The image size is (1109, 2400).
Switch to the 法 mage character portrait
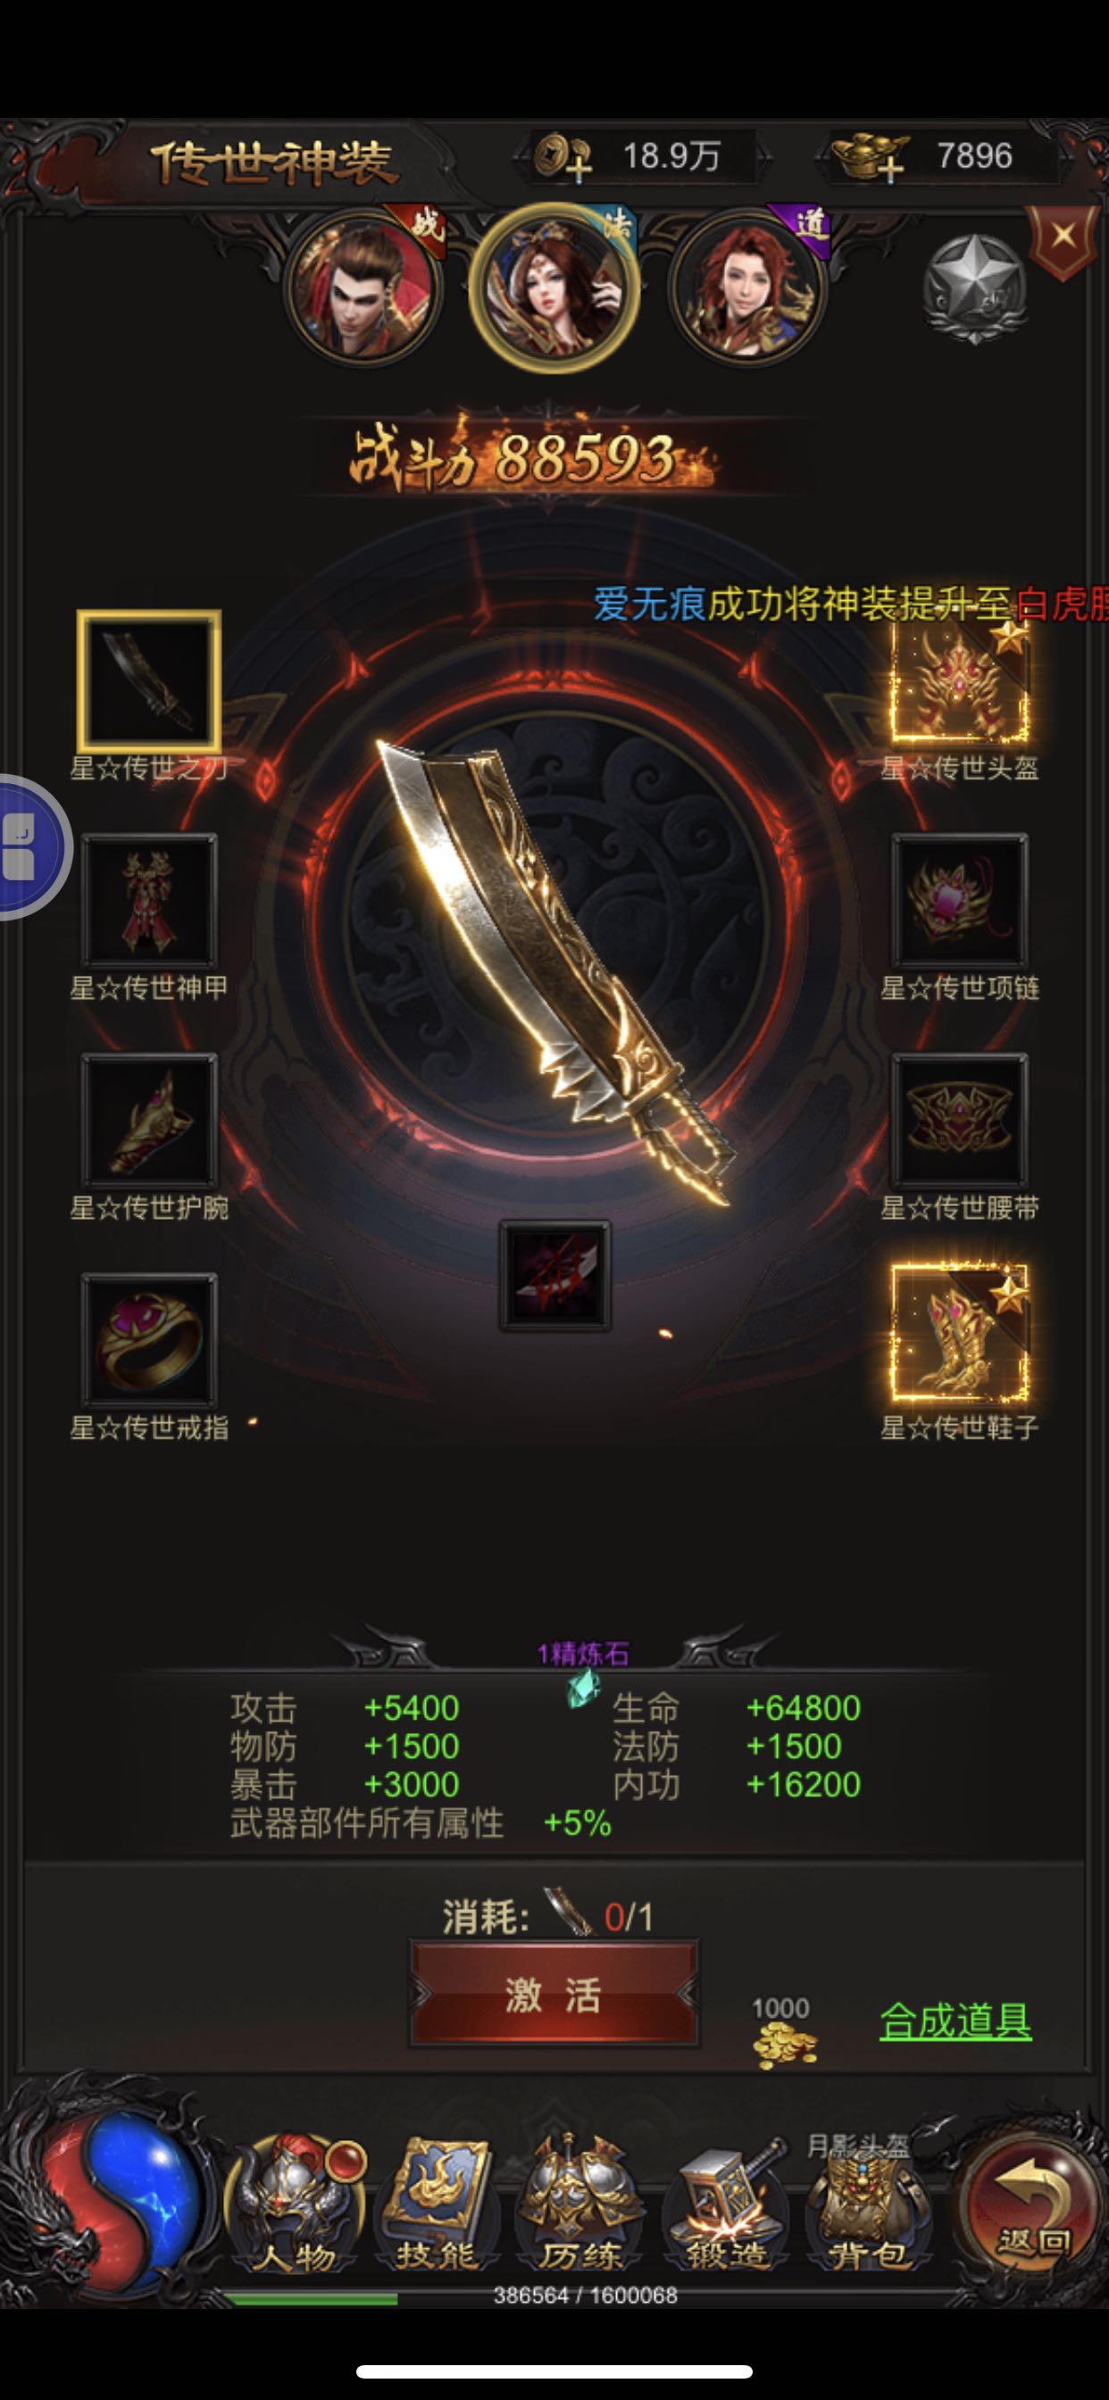554,287
